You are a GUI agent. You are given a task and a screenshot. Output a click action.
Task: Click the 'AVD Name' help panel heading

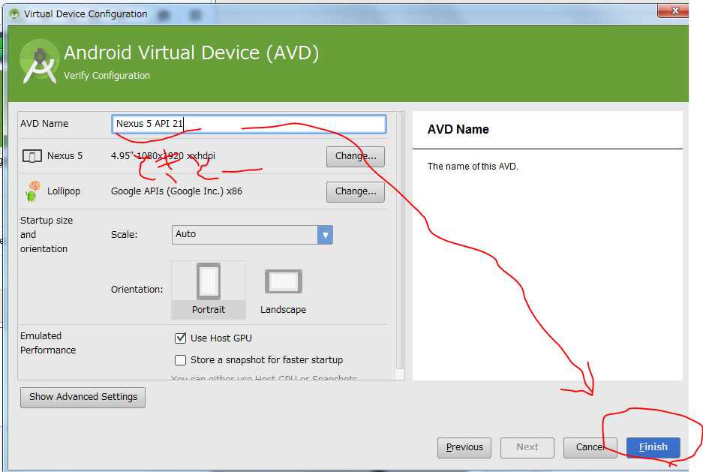[458, 130]
